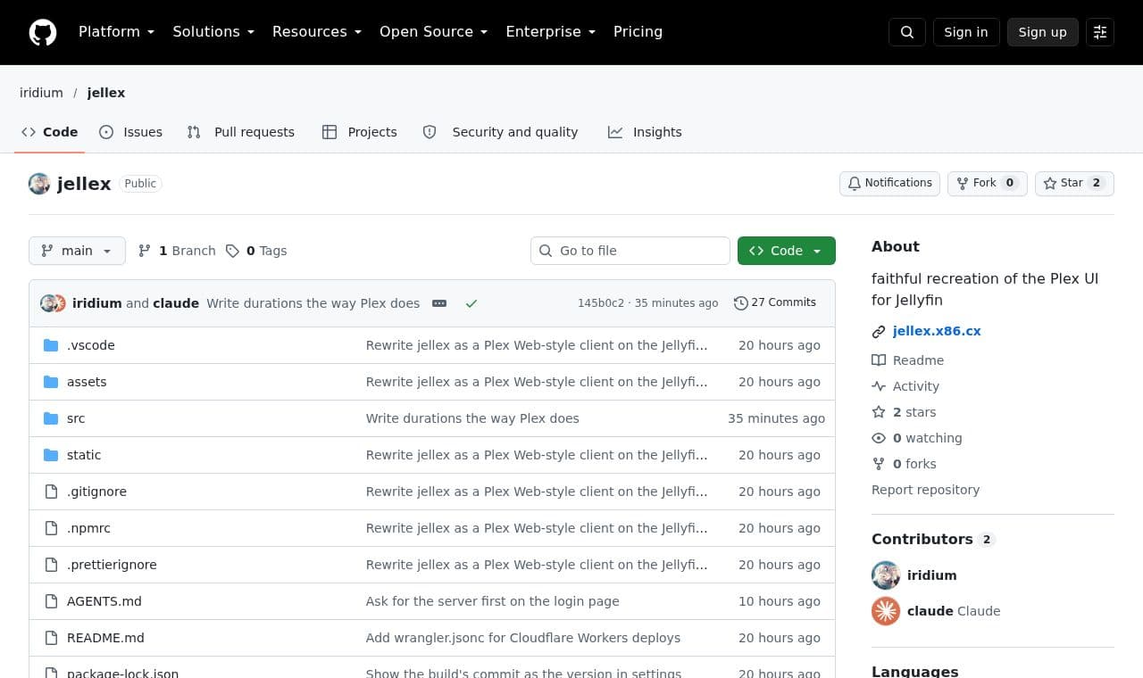
Task: Expand the Open Source menu
Action: click(434, 32)
